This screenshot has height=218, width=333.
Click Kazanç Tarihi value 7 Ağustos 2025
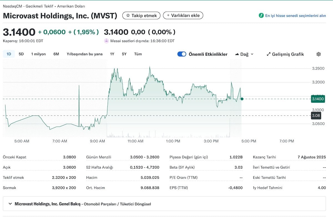pos(312,157)
